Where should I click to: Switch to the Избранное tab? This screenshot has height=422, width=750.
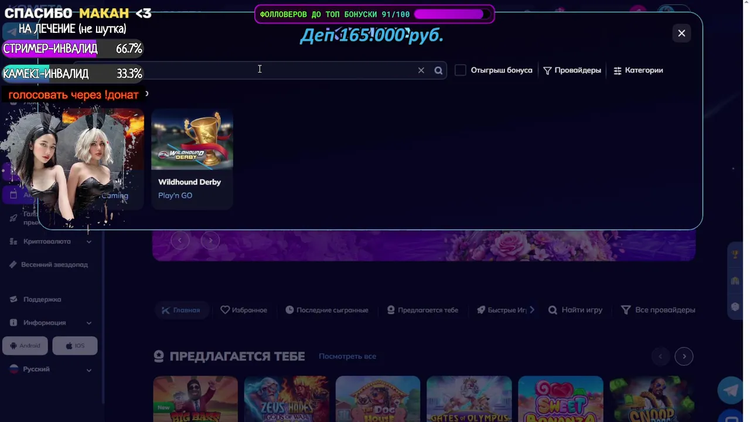coord(244,310)
